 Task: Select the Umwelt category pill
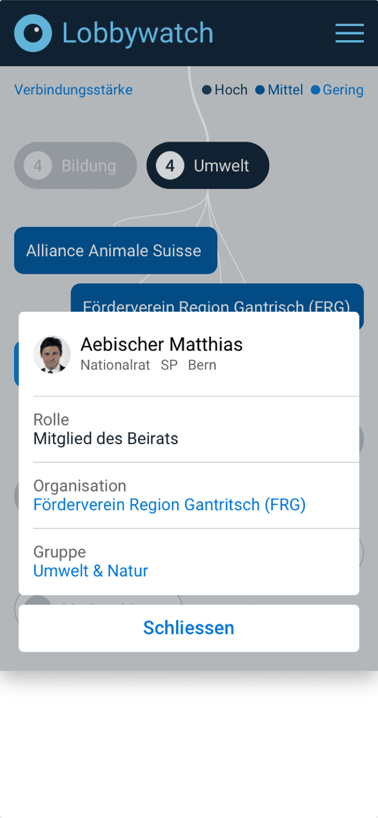click(x=221, y=166)
